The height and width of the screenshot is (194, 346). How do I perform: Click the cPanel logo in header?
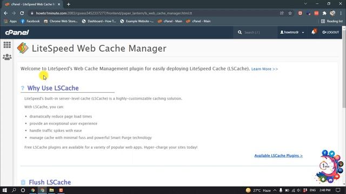[x=17, y=32]
